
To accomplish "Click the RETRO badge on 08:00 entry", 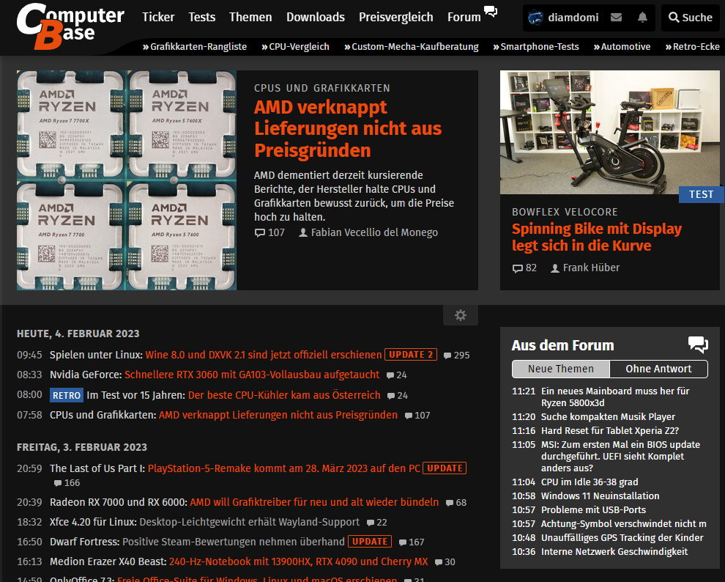I will pyautogui.click(x=67, y=395).
